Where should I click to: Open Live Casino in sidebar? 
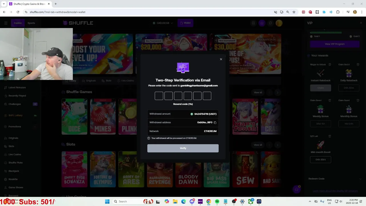tap(15, 154)
